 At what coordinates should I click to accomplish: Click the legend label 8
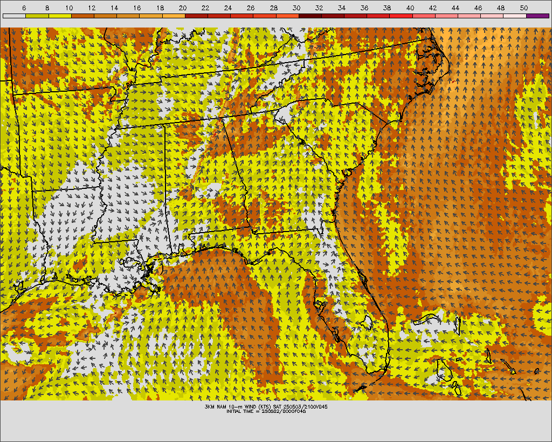point(47,8)
